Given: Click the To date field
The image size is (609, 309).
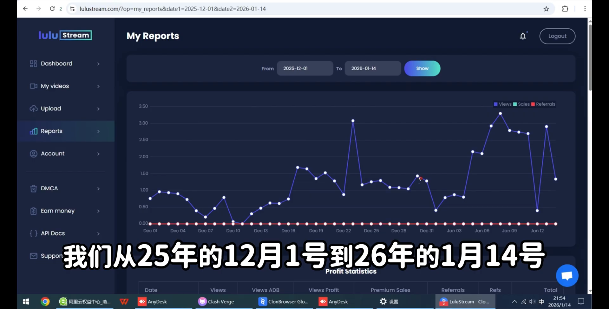Looking at the screenshot, I should [373, 69].
